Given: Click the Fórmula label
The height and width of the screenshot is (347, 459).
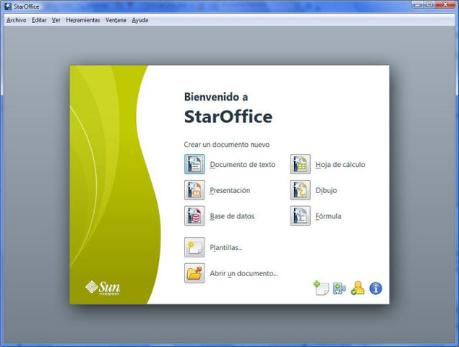Looking at the screenshot, I should pyautogui.click(x=328, y=216).
